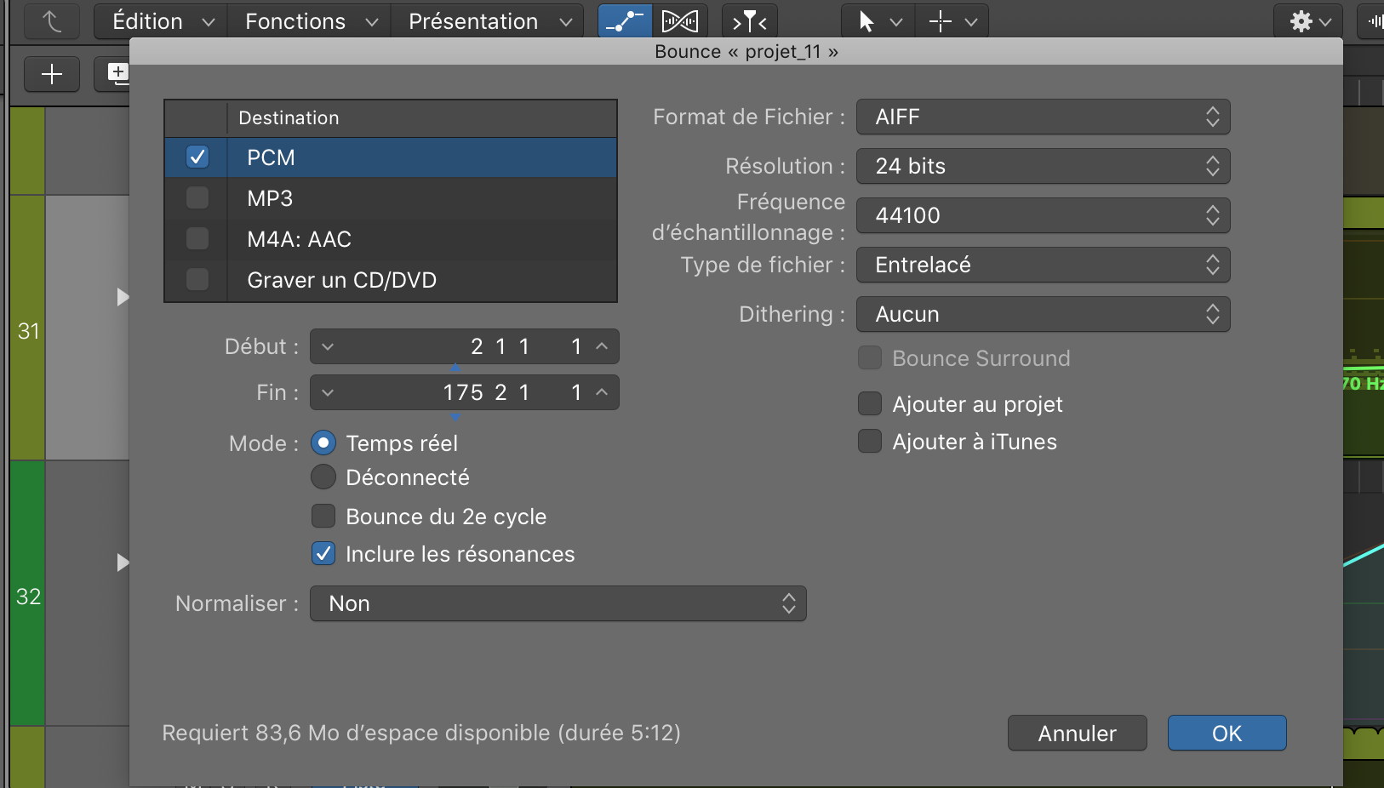
Task: Confirm the bounce with OK
Action: point(1227,733)
